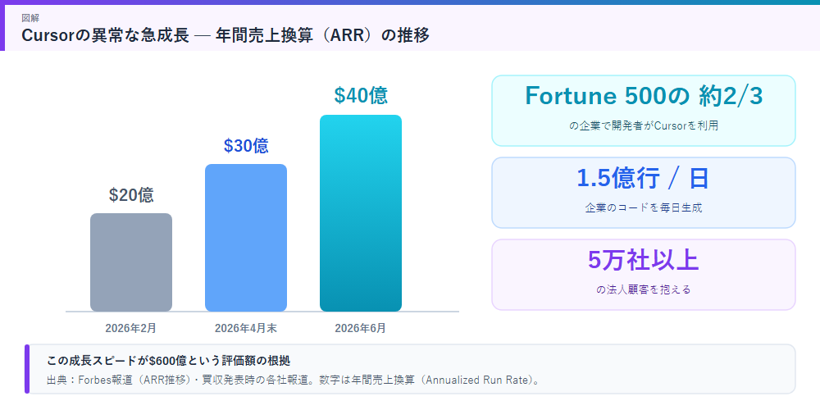The image size is (820, 410).
Task: Click the '2026年4月末' axis label
Action: tap(246, 329)
